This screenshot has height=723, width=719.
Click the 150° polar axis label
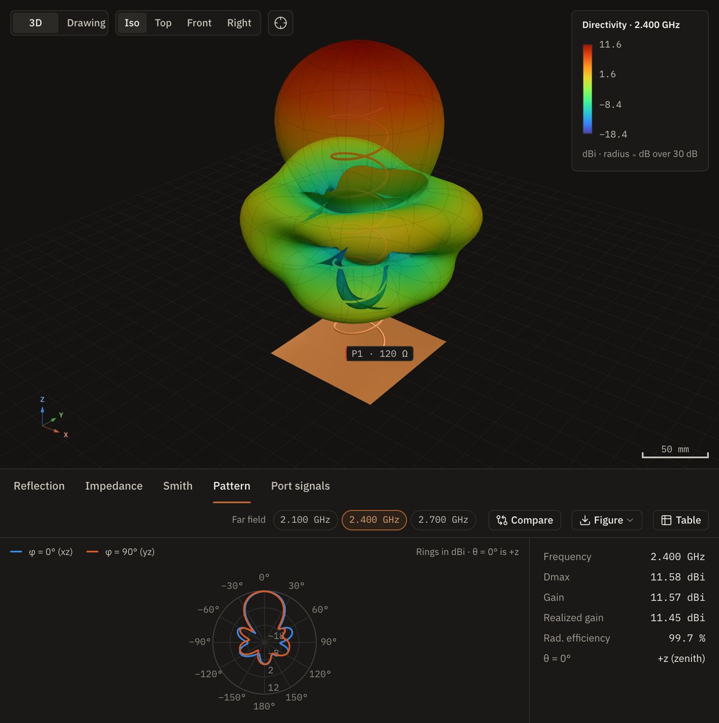tap(297, 697)
